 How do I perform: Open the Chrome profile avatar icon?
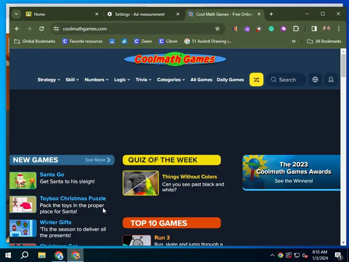tap(326, 29)
